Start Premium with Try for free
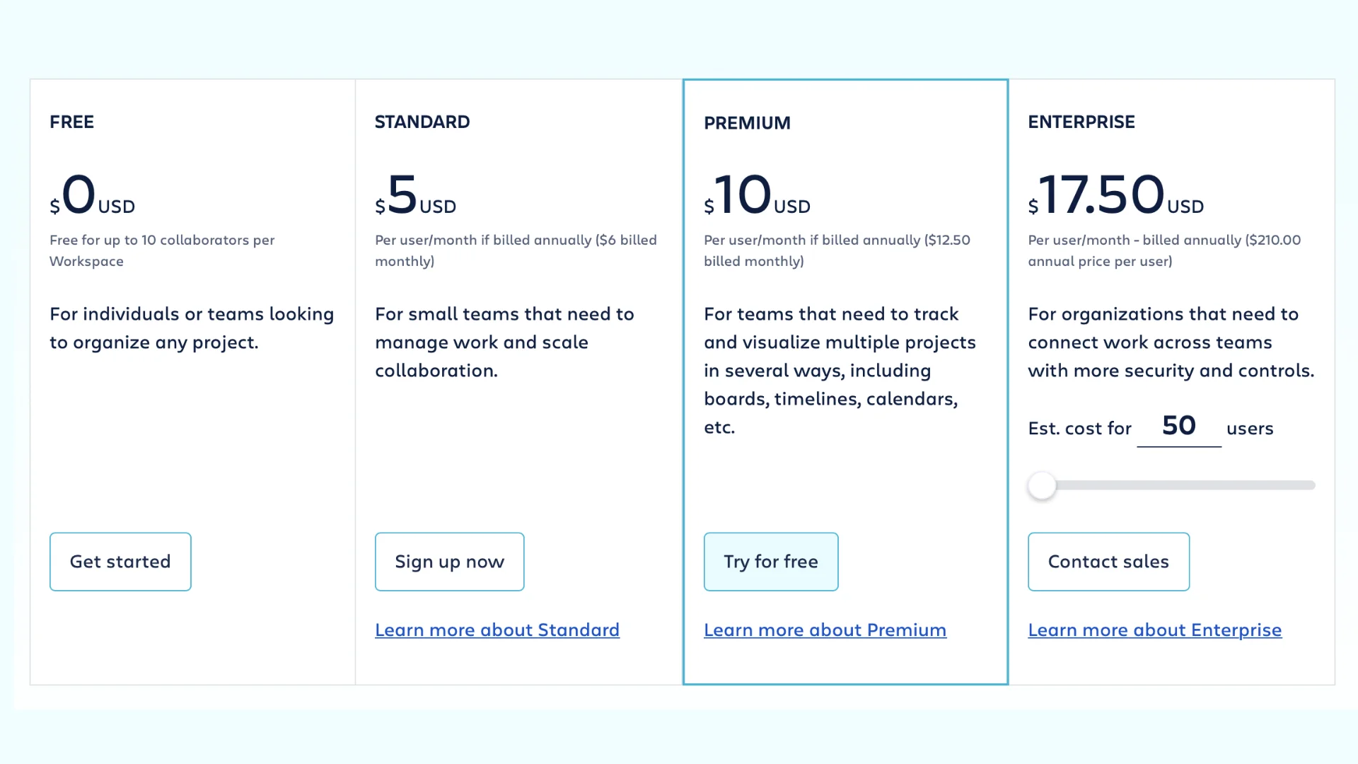Viewport: 1358px width, 764px height. (x=771, y=562)
